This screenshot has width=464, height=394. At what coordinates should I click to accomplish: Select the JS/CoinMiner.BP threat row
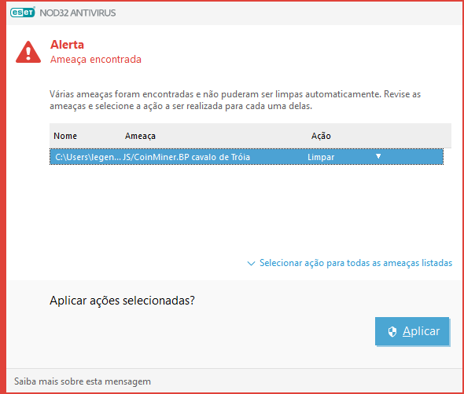[x=246, y=157]
